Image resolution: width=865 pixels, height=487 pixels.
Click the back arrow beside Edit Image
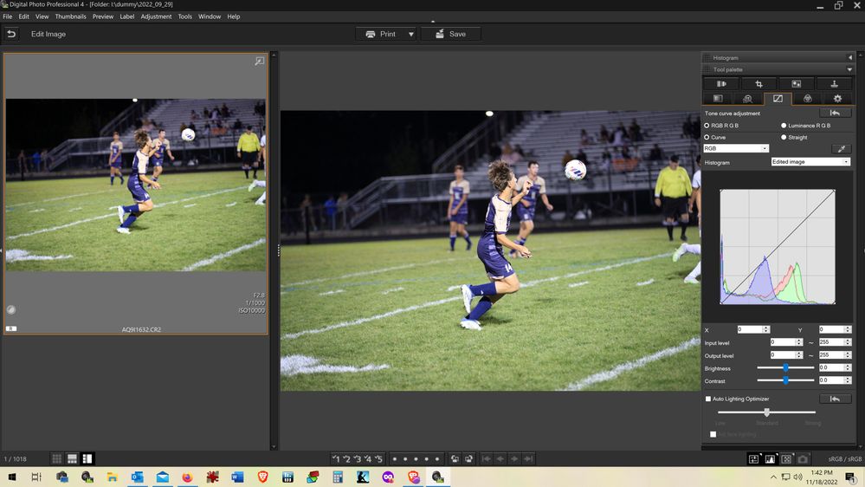(x=11, y=34)
